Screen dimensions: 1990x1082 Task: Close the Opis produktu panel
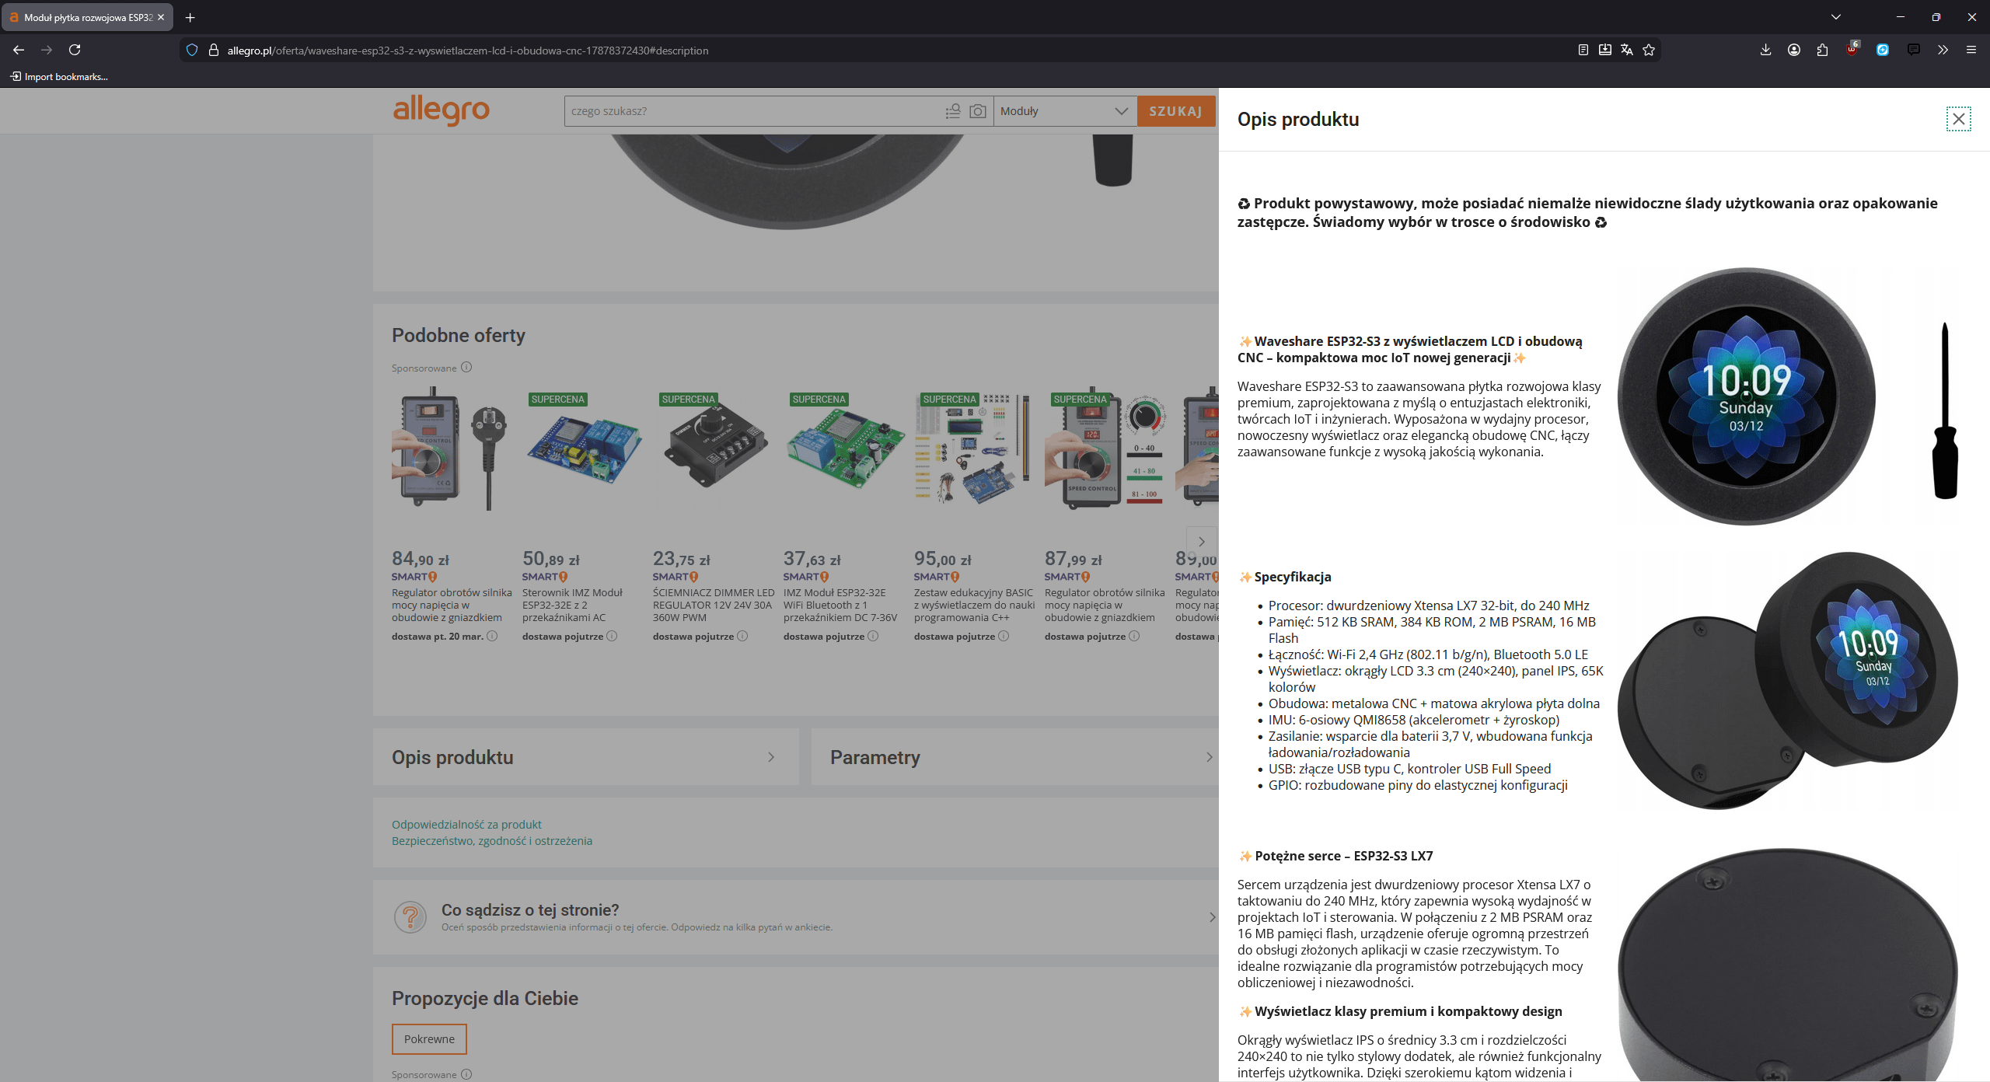(1958, 119)
